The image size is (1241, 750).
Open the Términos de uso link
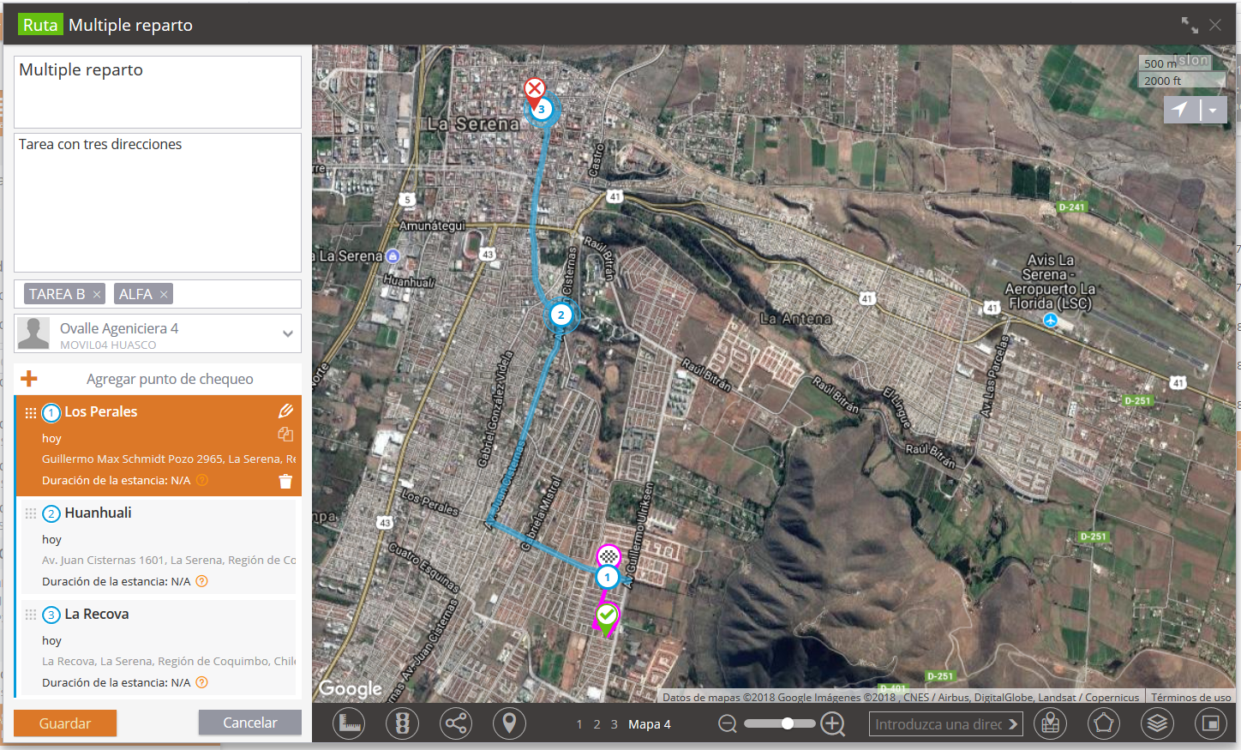pos(1191,698)
